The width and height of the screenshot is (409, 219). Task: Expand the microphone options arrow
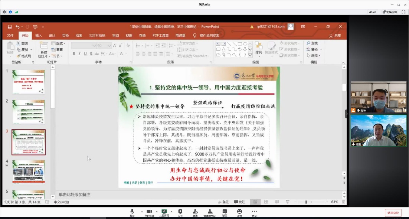click(x=142, y=212)
